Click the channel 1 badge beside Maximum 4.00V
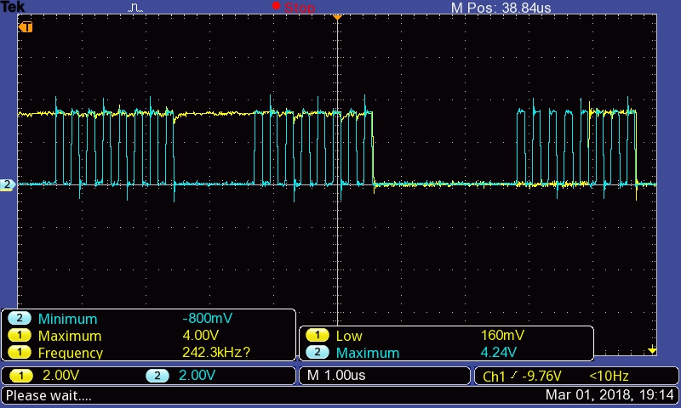 coord(19,335)
